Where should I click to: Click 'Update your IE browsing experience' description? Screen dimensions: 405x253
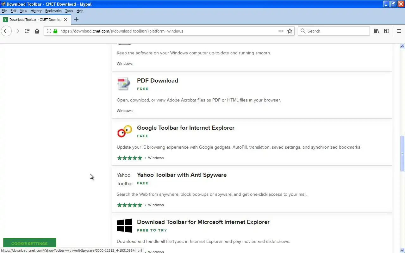[x=239, y=147]
